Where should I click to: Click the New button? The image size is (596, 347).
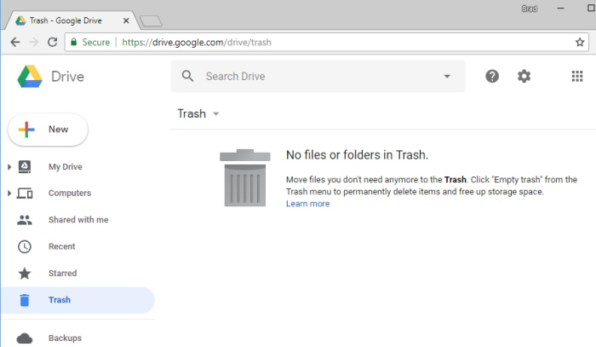point(48,130)
